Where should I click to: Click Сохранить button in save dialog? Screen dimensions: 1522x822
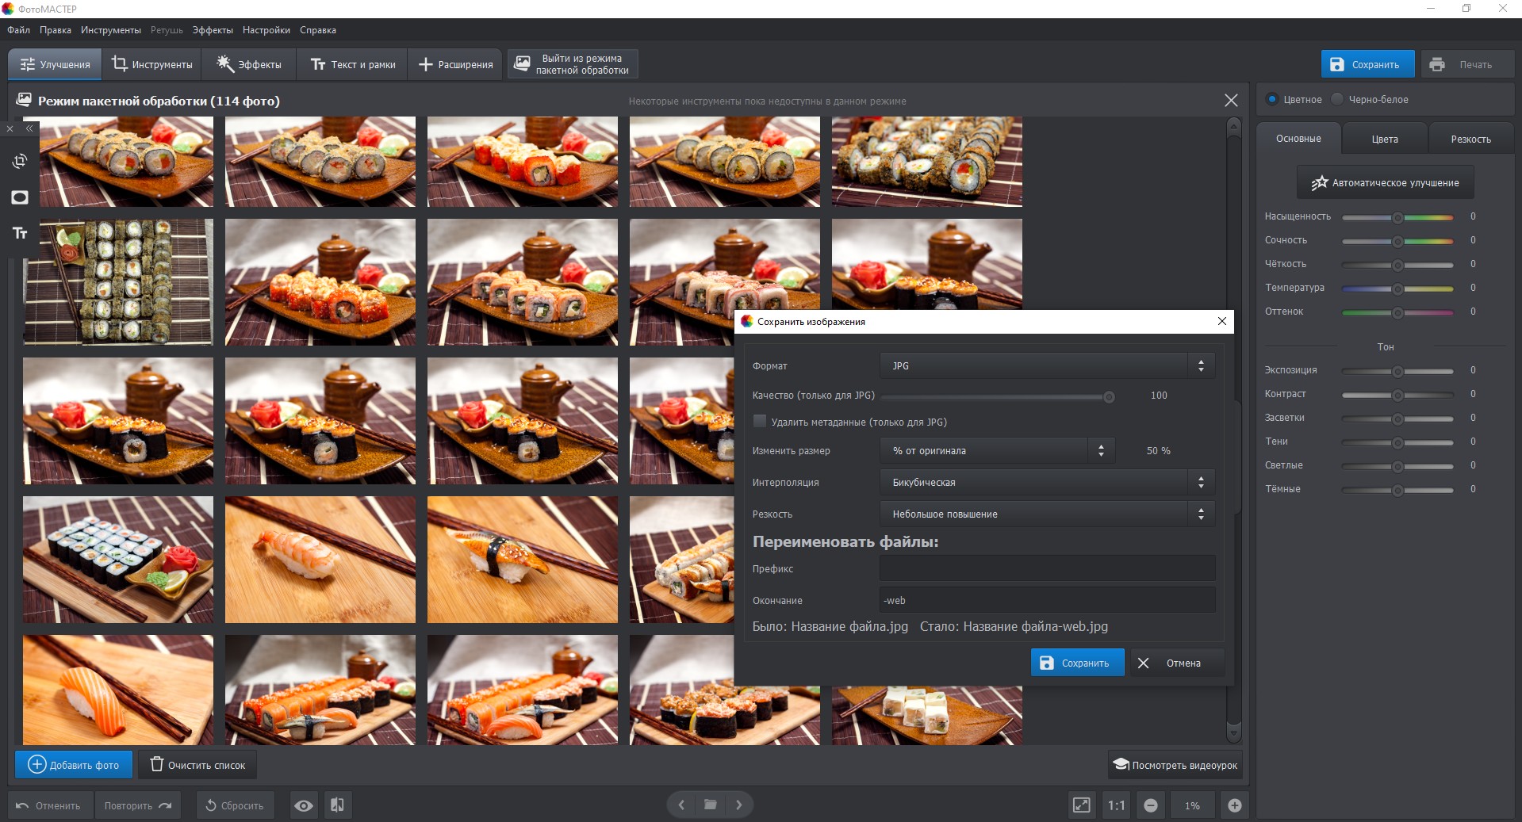coord(1077,663)
